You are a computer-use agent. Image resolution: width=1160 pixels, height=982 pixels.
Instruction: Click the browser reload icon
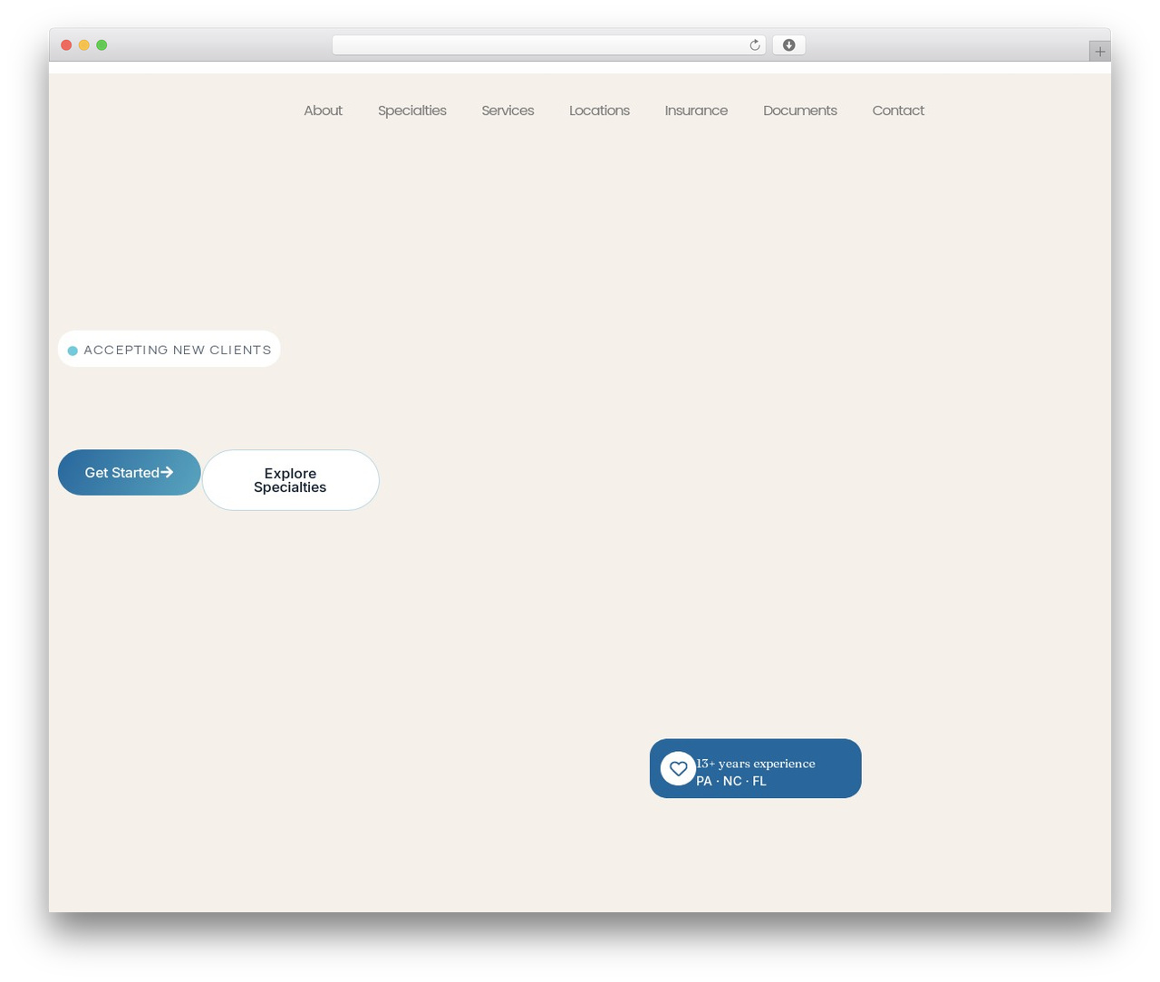click(754, 45)
